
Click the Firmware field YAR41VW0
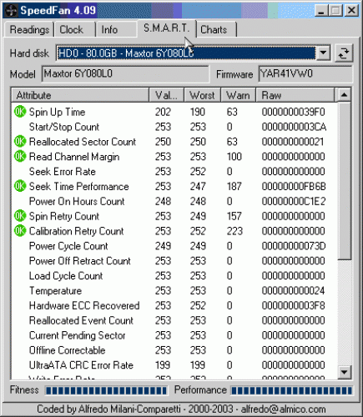305,74
